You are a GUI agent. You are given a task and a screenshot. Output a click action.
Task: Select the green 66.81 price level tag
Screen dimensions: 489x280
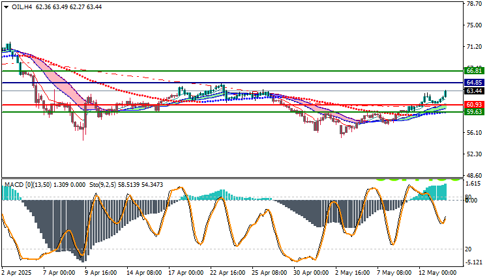[x=475, y=71]
